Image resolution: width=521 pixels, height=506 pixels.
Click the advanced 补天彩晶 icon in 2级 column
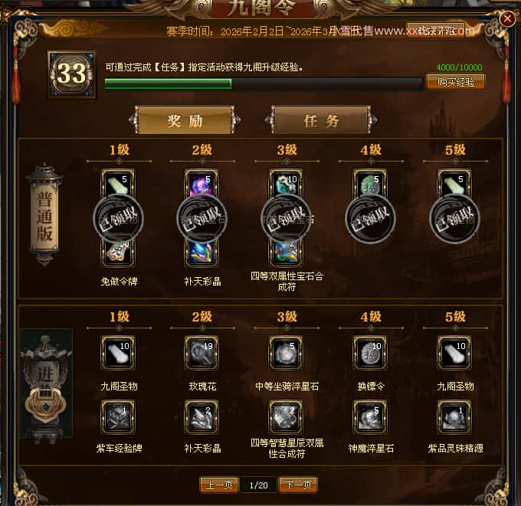(202, 417)
